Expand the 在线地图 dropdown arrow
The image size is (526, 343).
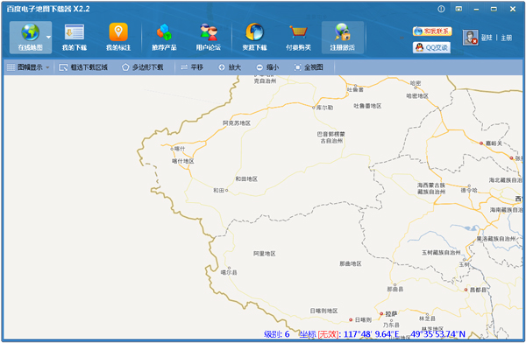point(48,37)
